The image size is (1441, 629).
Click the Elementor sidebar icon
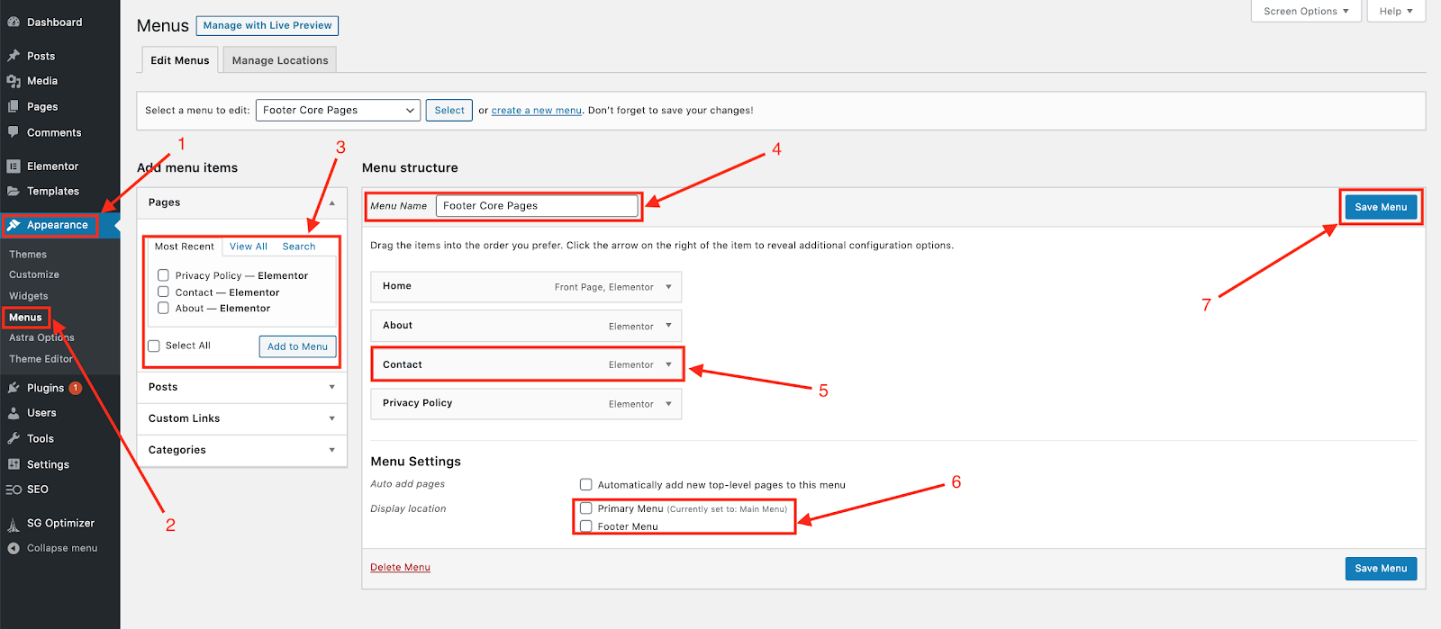[14, 166]
